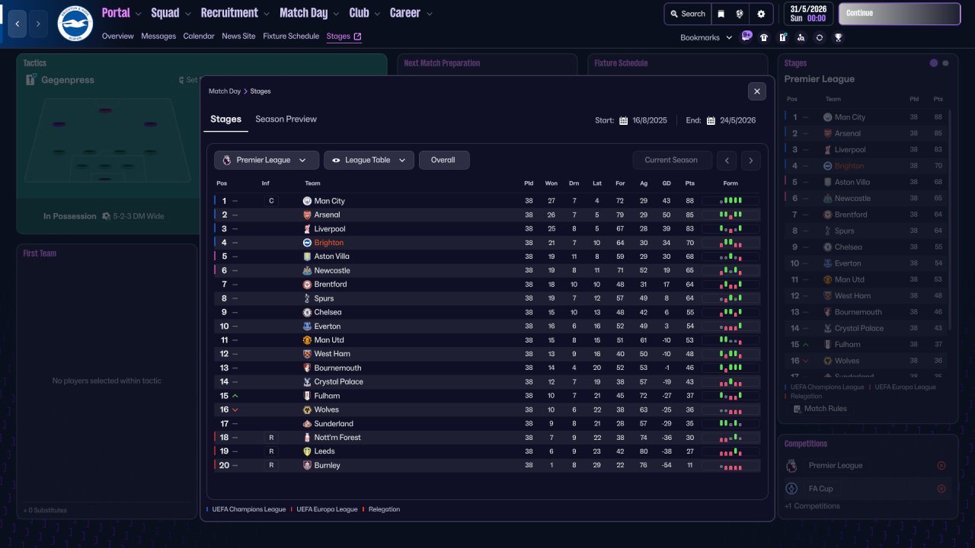Viewport: 975px width, 548px height.
Task: Go to the next season arrow
Action: click(x=750, y=160)
